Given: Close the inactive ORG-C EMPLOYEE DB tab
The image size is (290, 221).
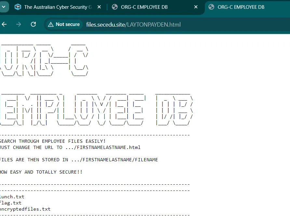Looking at the screenshot, I should click(196, 7).
